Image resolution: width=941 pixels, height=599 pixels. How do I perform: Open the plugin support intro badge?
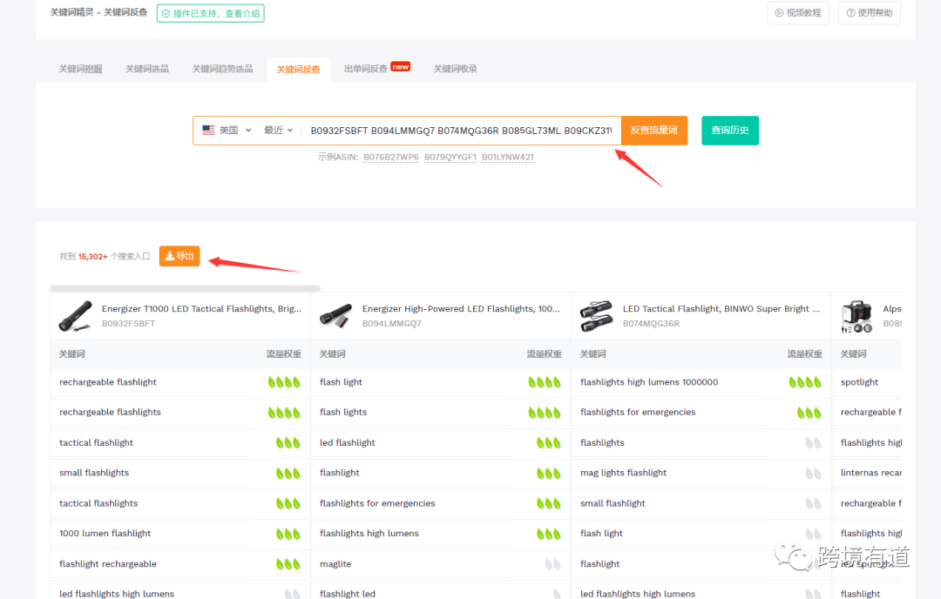coord(211,13)
